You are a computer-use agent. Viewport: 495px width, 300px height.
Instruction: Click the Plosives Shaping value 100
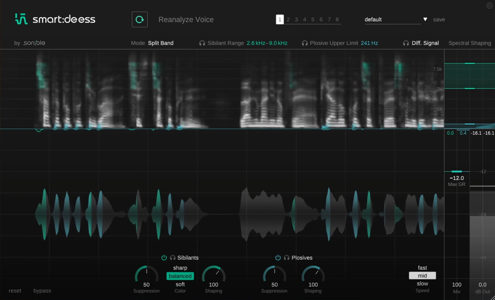[x=313, y=285]
